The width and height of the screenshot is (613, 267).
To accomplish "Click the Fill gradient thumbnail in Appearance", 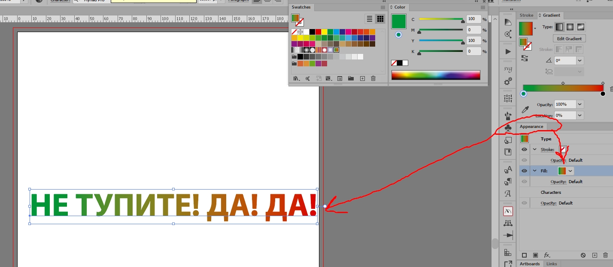I will click(562, 171).
